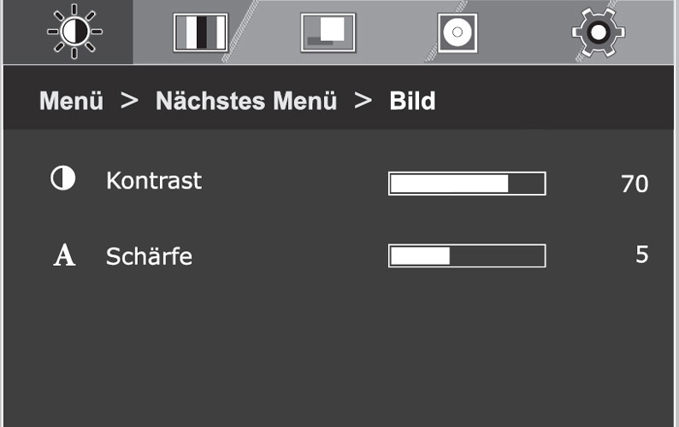Go to Nächstes Menü breadcrumb
The width and height of the screenshot is (679, 427).
coord(246,101)
